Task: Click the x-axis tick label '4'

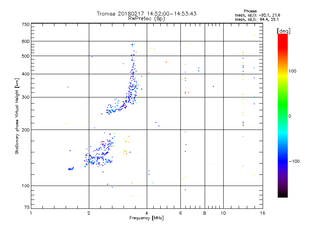Action: pyautogui.click(x=147, y=213)
